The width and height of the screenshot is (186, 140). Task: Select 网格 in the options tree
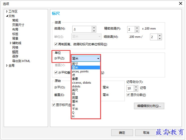click(x=15, y=47)
